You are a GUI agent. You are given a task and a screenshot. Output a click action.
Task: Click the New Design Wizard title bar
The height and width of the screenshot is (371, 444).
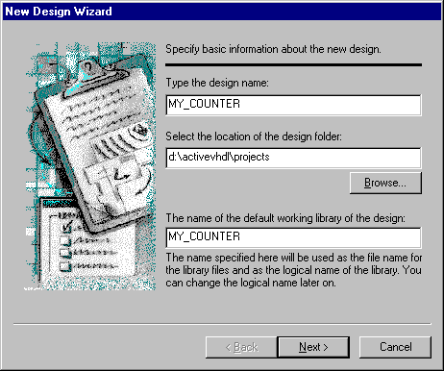coord(222,12)
